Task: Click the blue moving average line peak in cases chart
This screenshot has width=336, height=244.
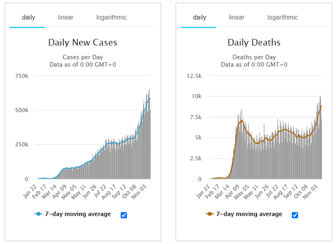Action: (x=149, y=99)
